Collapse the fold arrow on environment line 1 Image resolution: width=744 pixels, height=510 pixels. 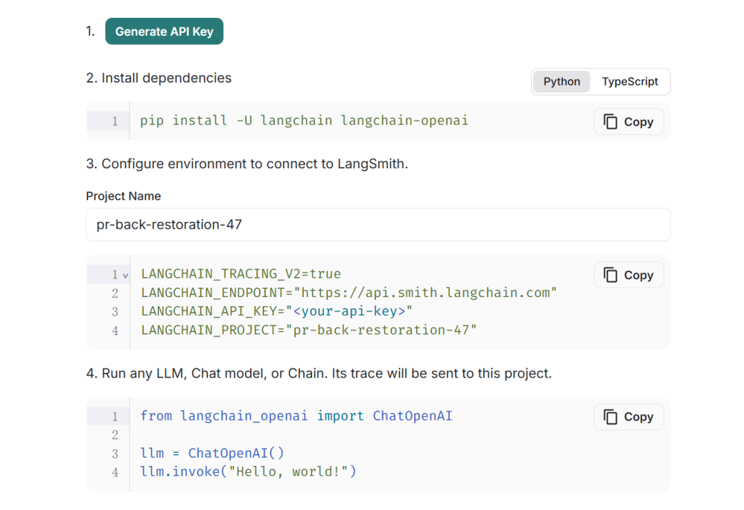point(125,275)
